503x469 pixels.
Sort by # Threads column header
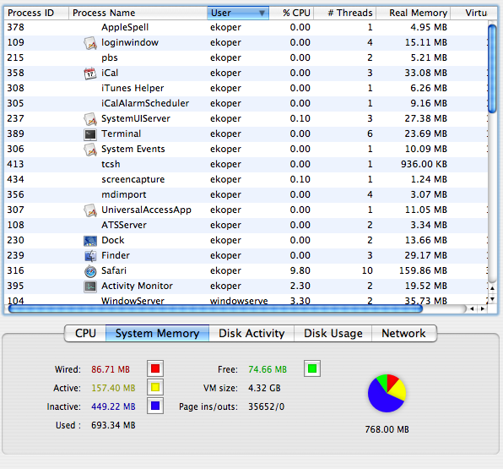345,13
